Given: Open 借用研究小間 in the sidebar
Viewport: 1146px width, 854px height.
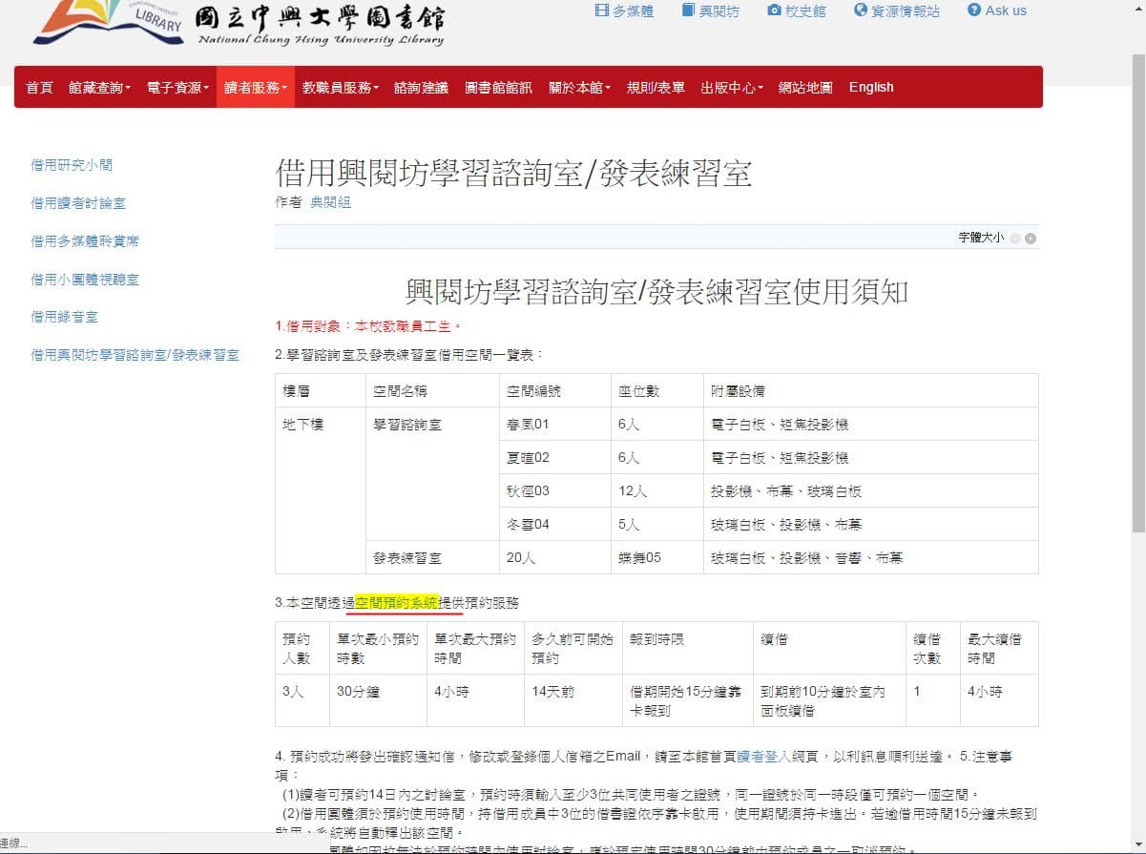Looking at the screenshot, I should (72, 165).
